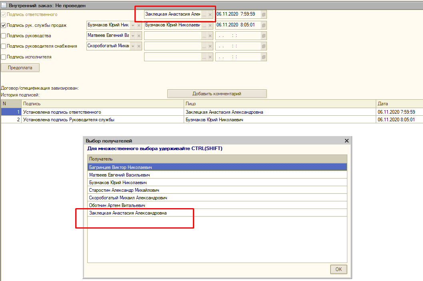423x281 pixels.
Task: Click the Добавить комментарий button
Action: pyautogui.click(x=217, y=94)
